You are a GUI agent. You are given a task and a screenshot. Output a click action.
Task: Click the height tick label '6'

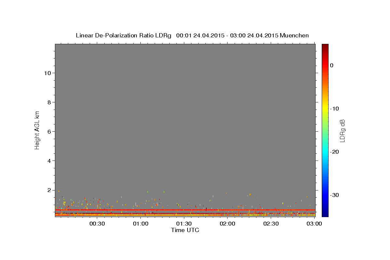coord(48,131)
